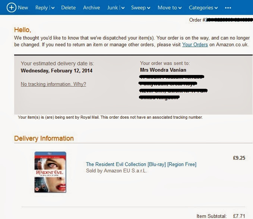Follow the Your Orders link

coord(194,45)
